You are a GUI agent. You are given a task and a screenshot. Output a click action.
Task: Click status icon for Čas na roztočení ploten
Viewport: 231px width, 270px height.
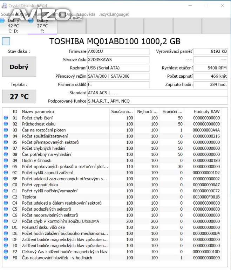(6, 130)
